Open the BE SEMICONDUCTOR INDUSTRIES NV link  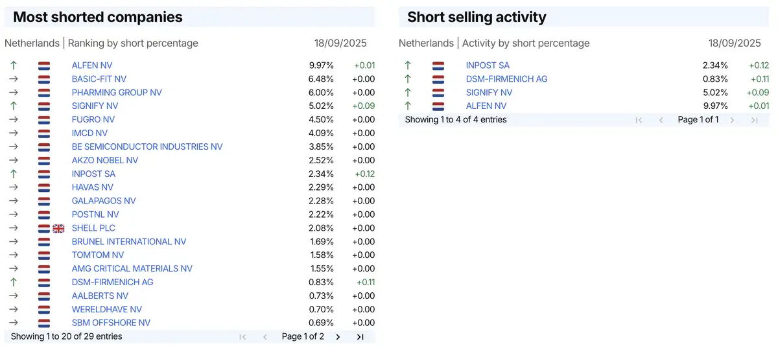[147, 147]
